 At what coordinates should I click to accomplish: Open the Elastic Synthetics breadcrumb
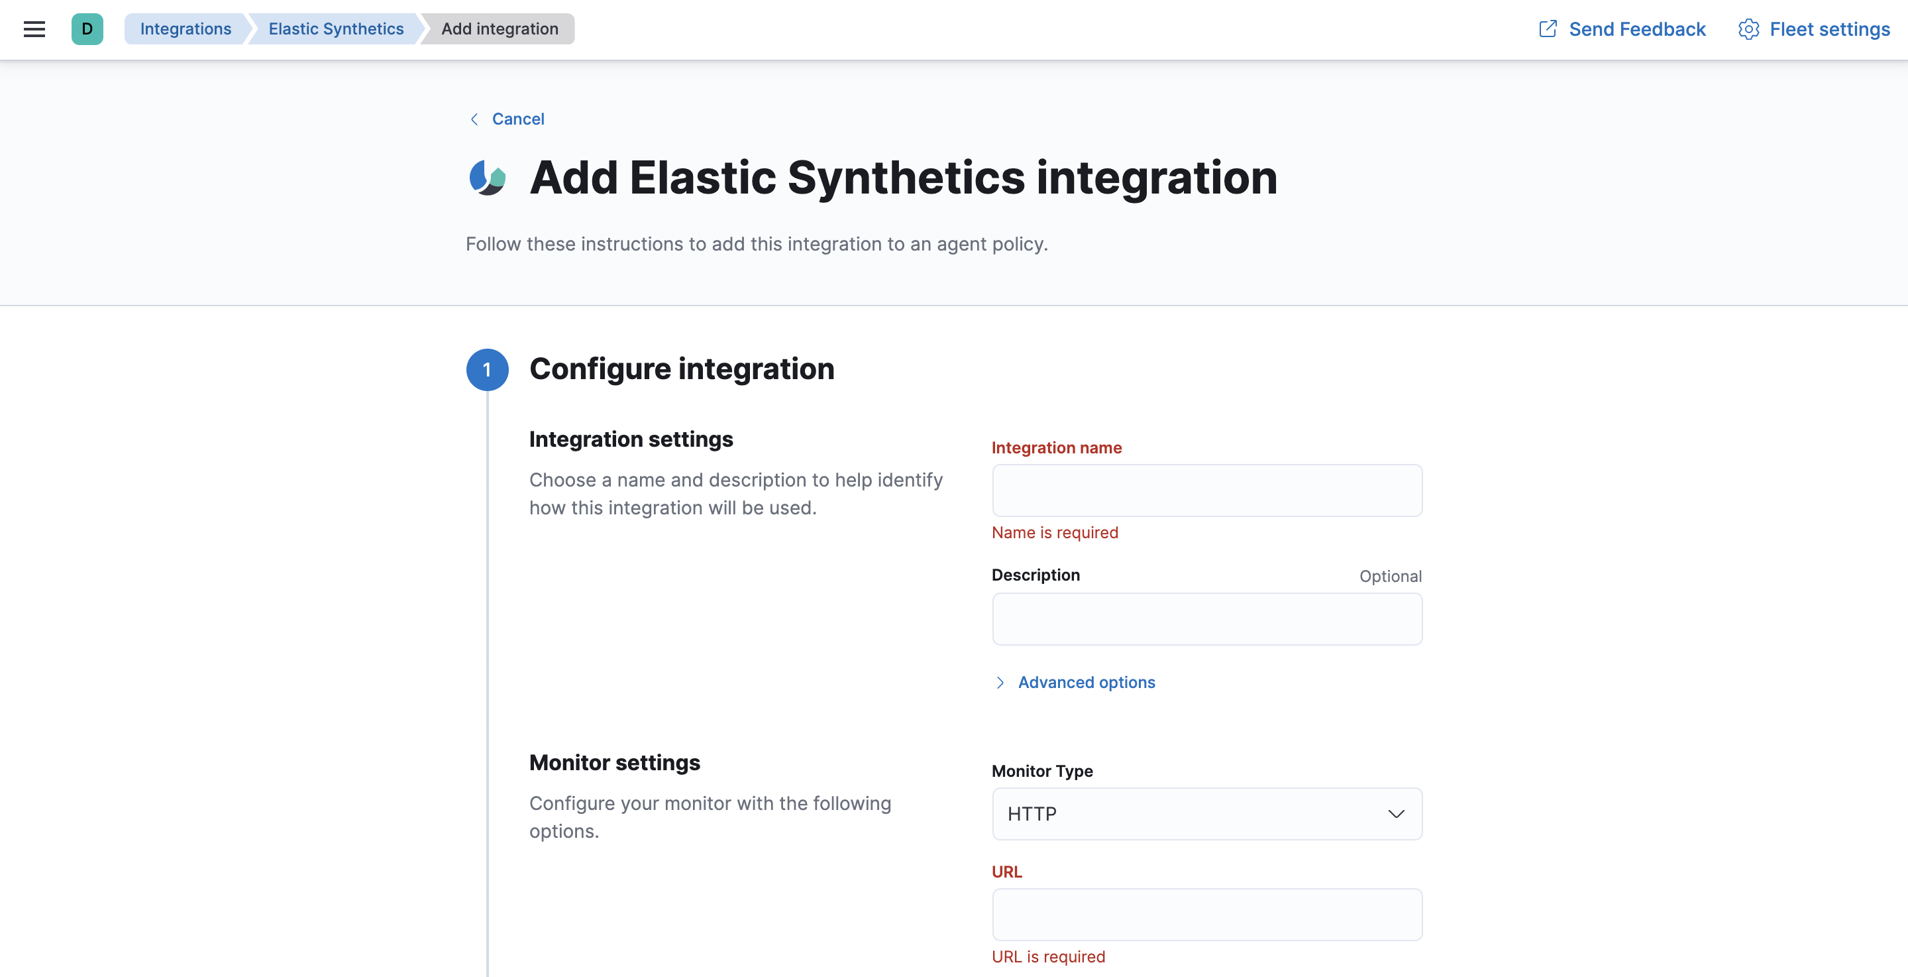point(335,29)
